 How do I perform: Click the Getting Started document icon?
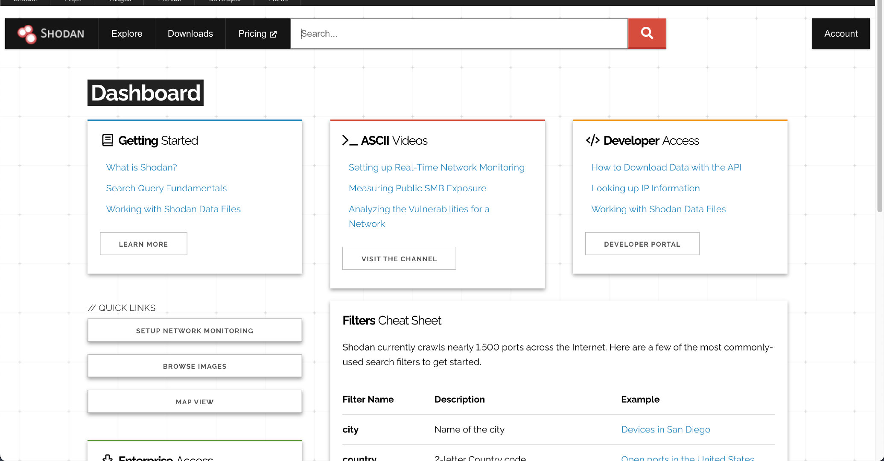click(x=108, y=140)
